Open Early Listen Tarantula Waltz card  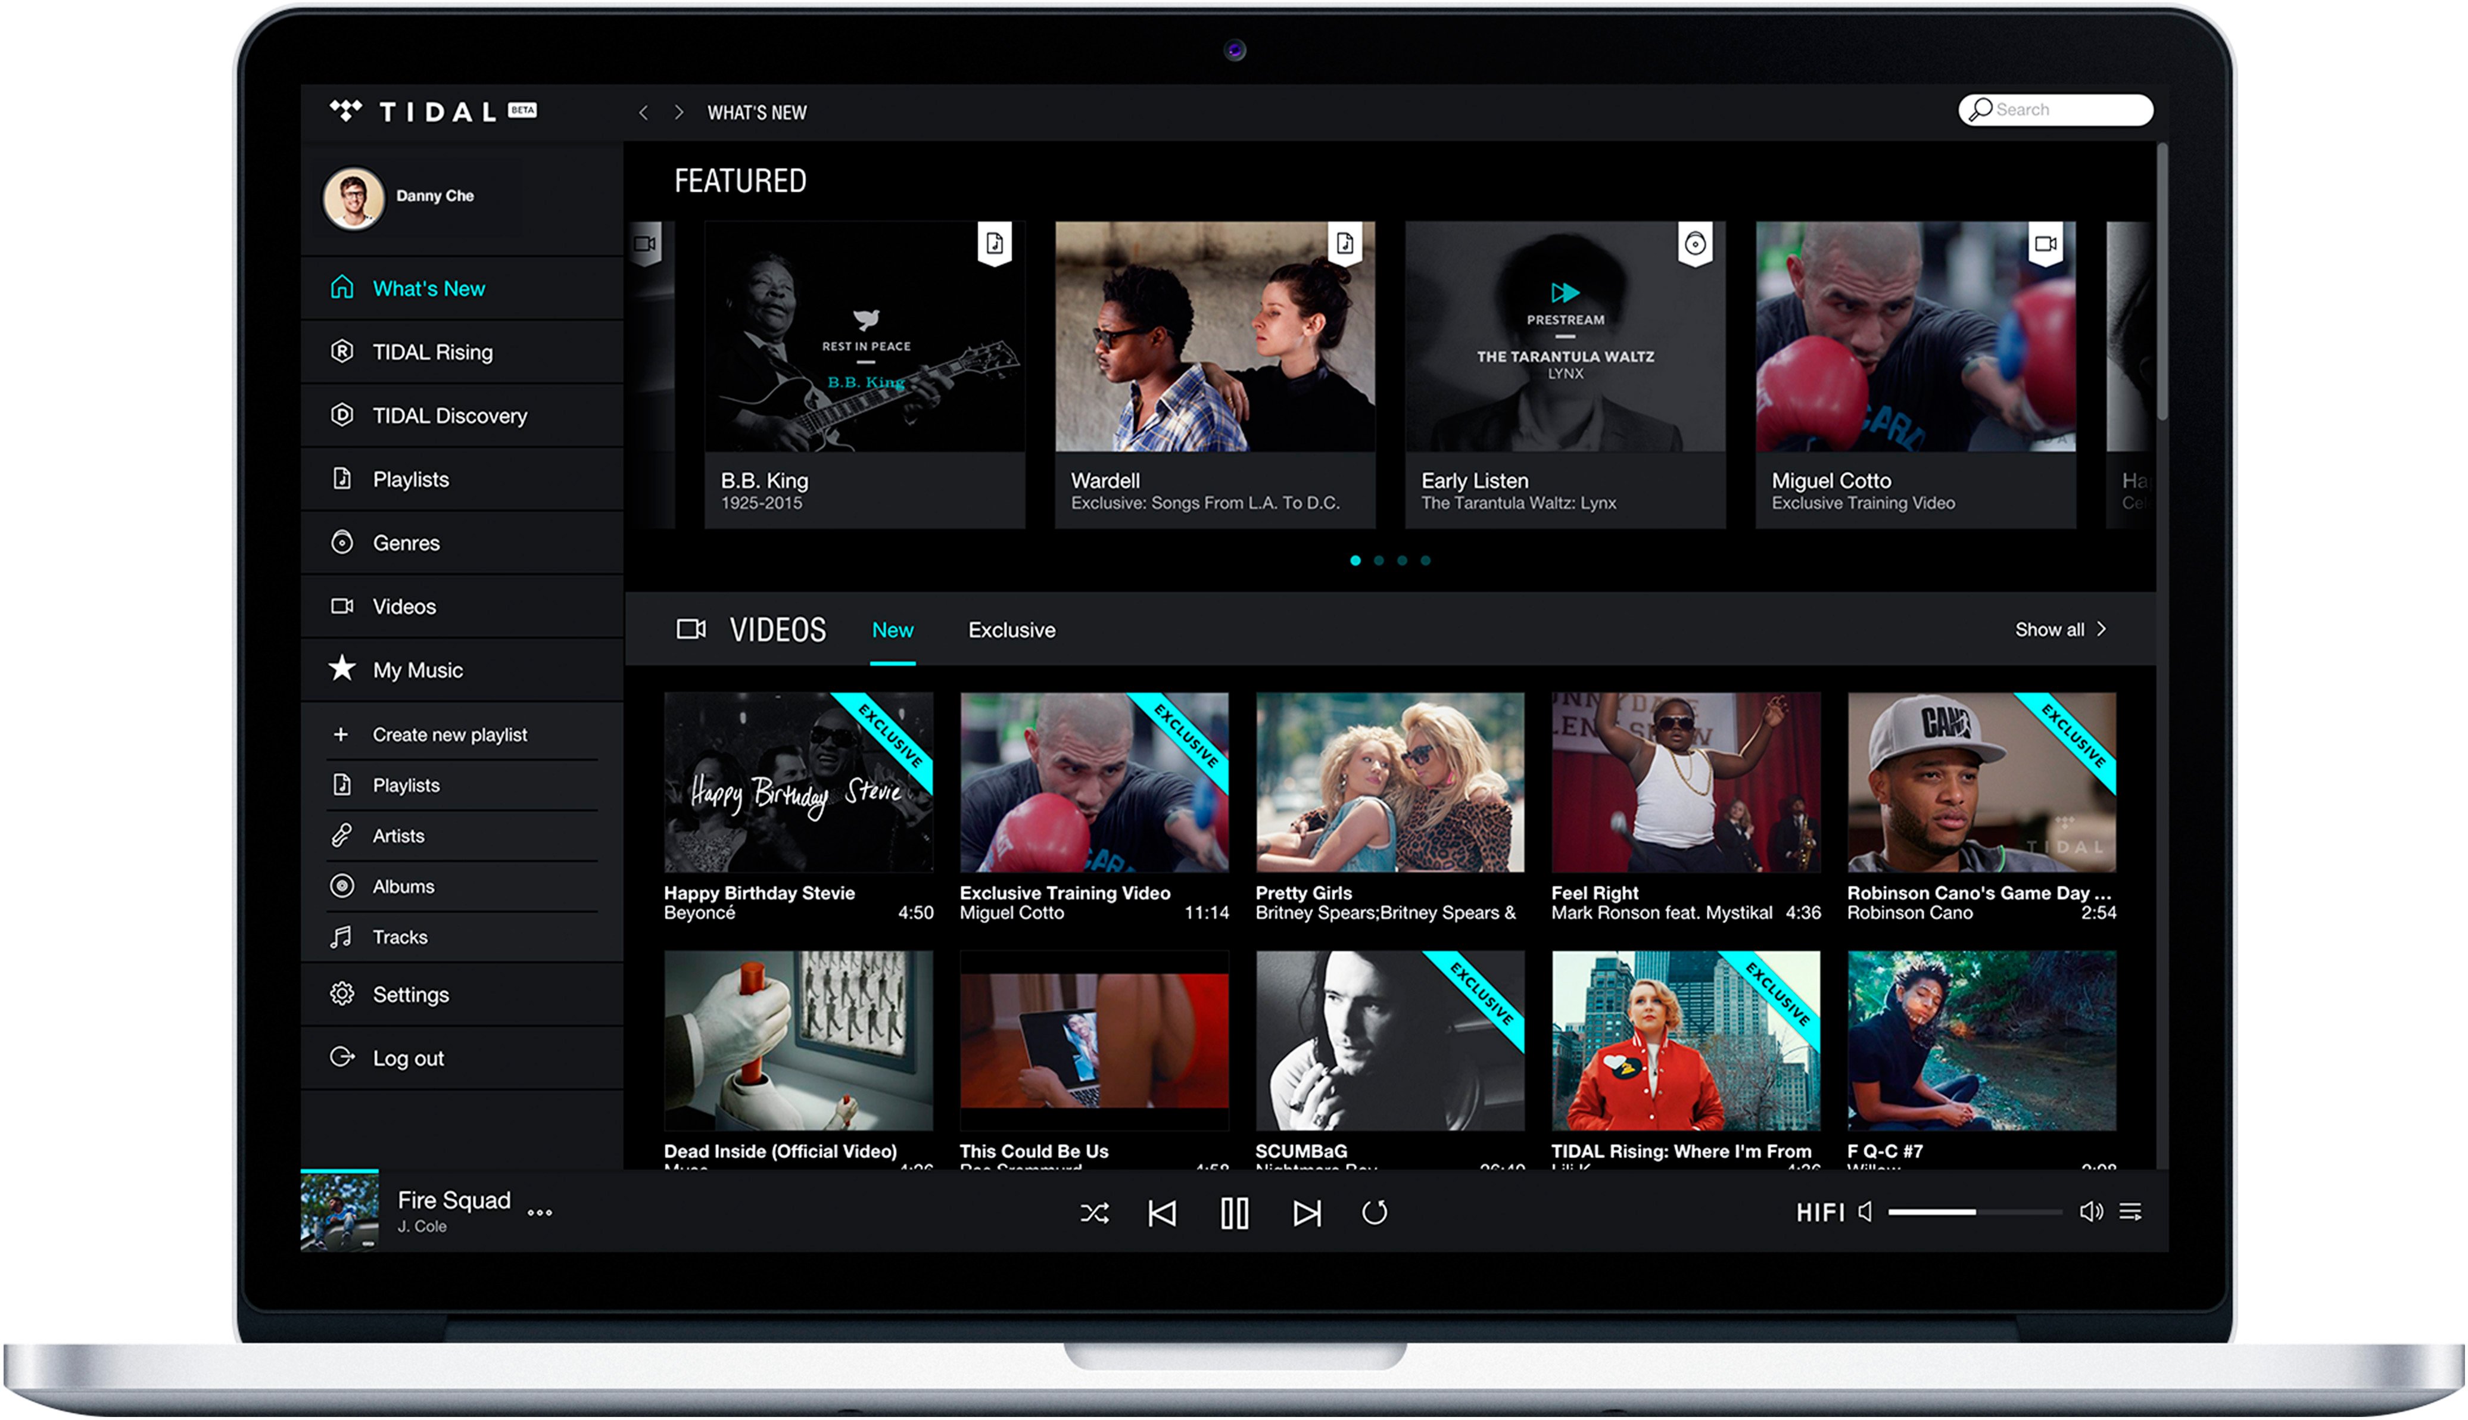pos(1565,375)
